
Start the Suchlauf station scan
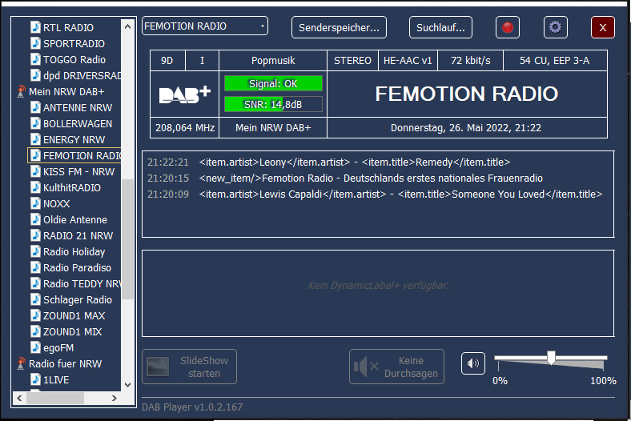(440, 27)
